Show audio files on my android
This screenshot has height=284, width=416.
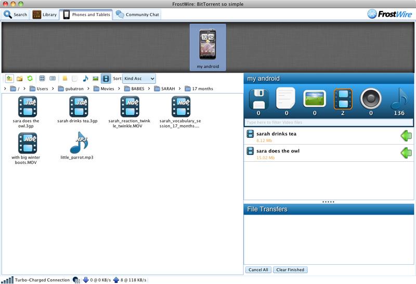click(399, 102)
